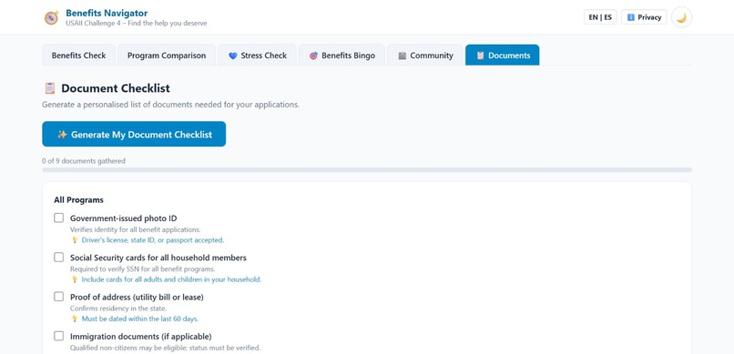Click the lightbulb icon under Proof of address
The width and height of the screenshot is (734, 354).
(x=74, y=319)
